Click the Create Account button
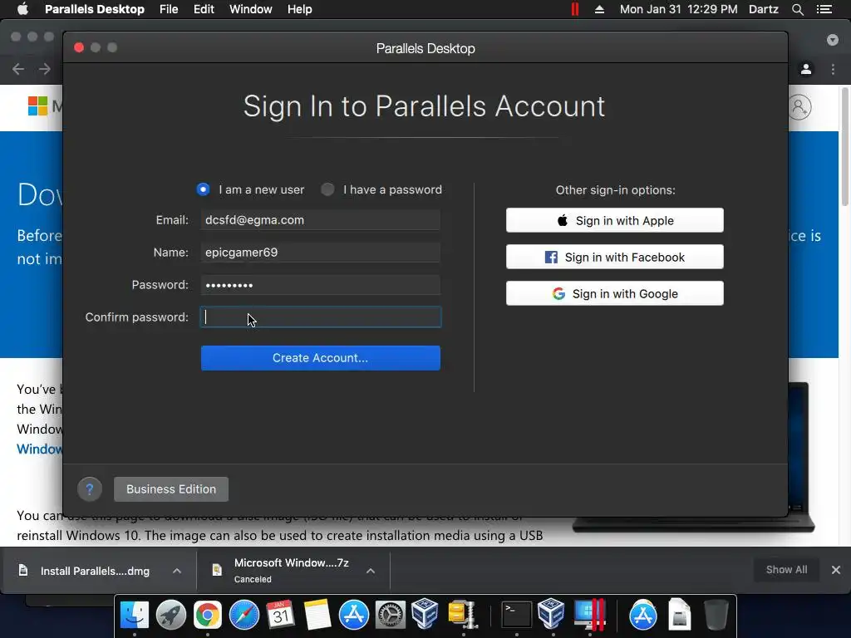 pos(320,358)
